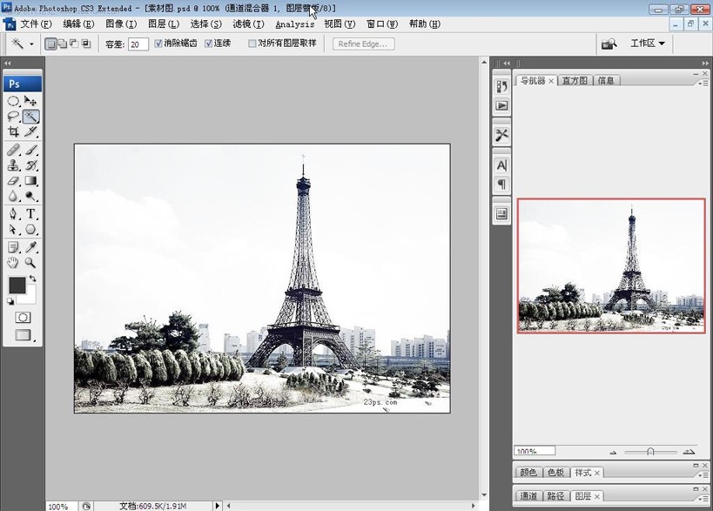Switch to the 通道 tab
The height and width of the screenshot is (511, 713).
528,496
